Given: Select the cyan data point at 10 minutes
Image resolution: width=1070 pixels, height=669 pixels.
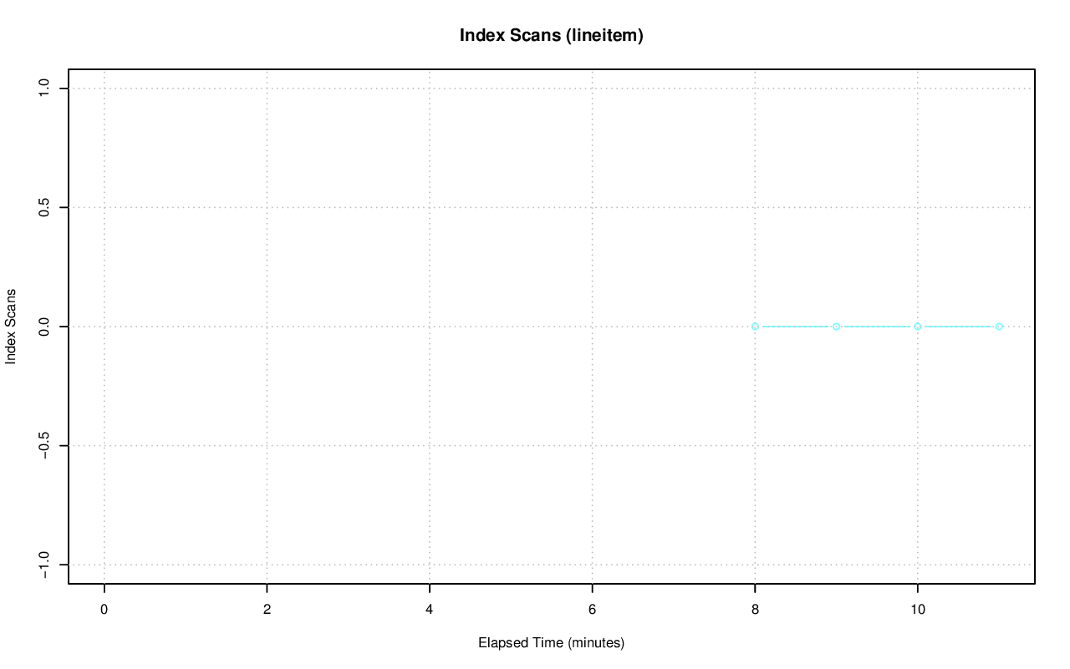Looking at the screenshot, I should point(917,327).
